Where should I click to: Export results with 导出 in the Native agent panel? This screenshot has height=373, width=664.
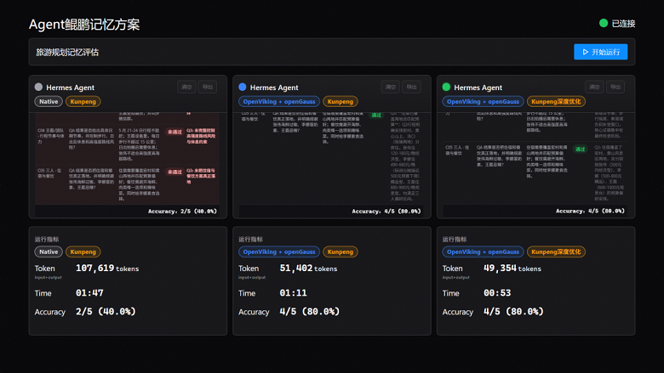208,87
